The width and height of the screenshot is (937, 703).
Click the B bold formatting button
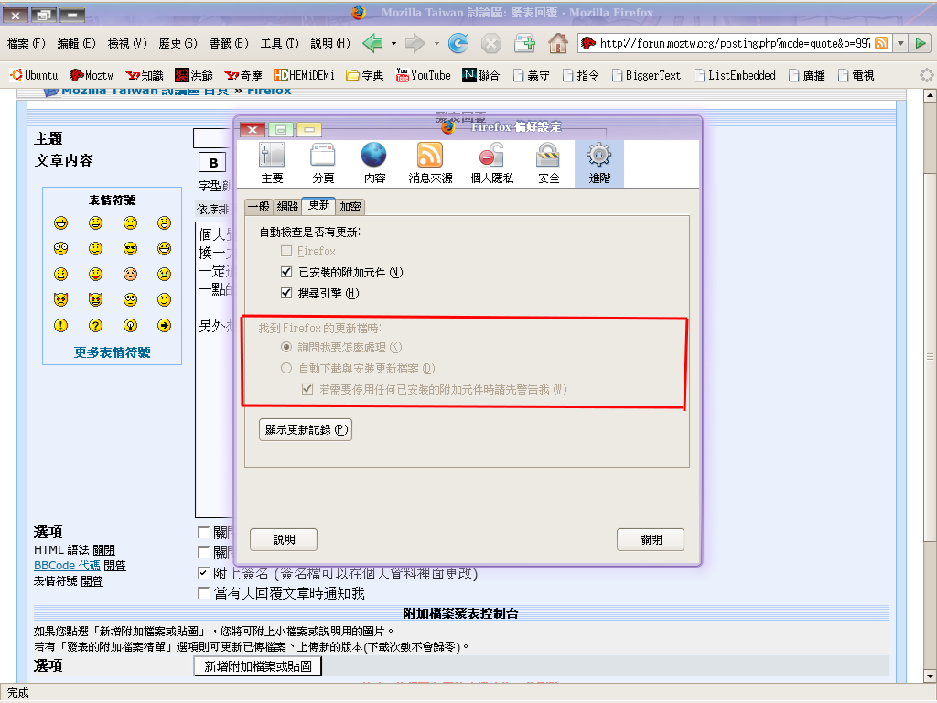coord(212,163)
